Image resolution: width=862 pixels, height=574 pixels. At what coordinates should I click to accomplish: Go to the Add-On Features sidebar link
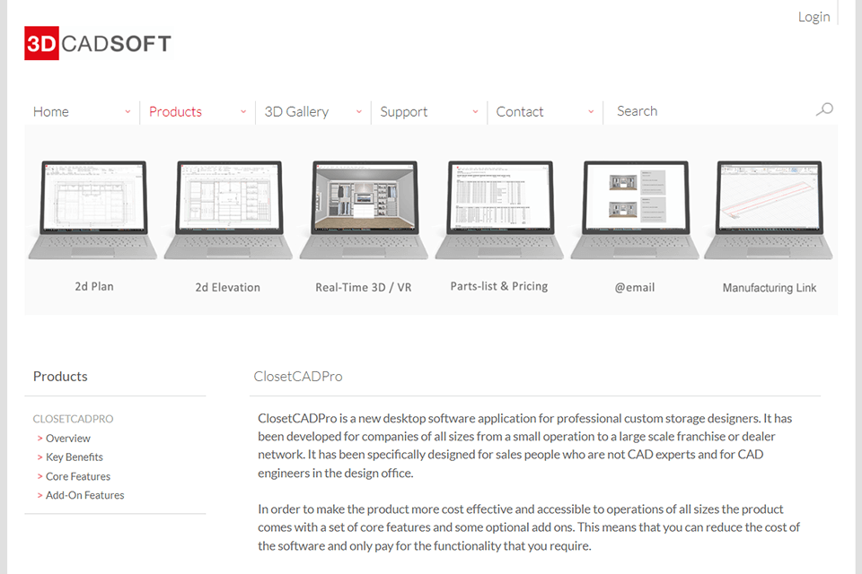84,495
